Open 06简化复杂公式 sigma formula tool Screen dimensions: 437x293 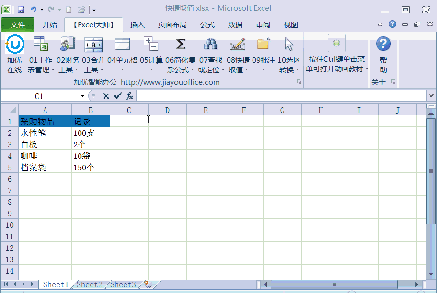pyautogui.click(x=180, y=54)
